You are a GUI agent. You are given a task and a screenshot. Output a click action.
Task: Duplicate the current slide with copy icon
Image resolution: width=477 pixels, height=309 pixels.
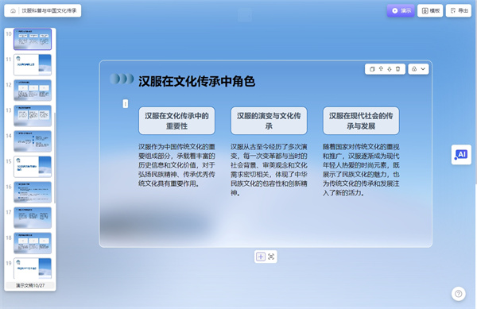pos(372,69)
